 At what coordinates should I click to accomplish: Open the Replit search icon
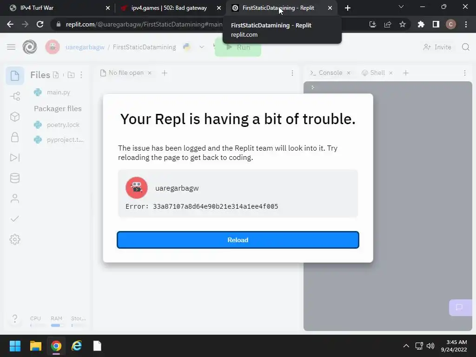tap(466, 47)
